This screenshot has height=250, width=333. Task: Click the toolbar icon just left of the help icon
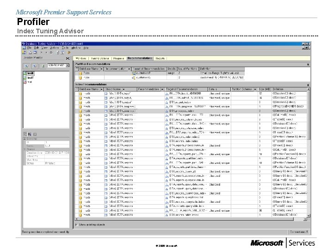point(63,52)
